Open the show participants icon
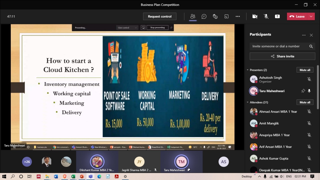 point(192,17)
